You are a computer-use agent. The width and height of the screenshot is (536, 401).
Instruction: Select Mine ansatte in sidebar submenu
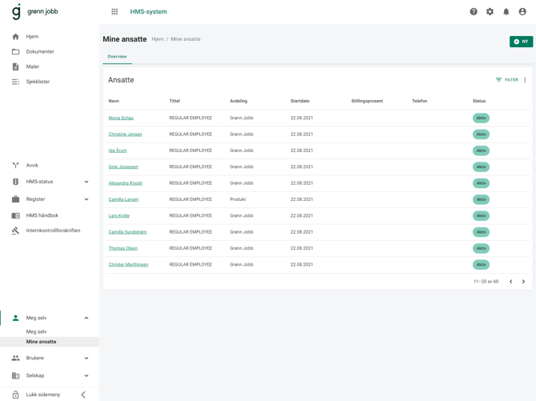click(42, 342)
